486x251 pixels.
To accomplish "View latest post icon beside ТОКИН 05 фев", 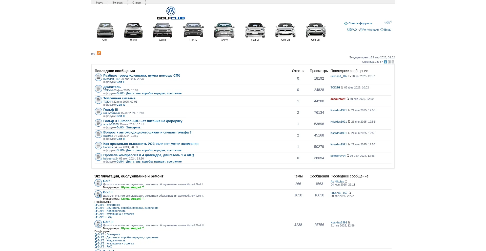I will (x=342, y=87).
